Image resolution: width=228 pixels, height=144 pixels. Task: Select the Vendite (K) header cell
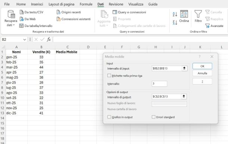[x=41, y=52]
